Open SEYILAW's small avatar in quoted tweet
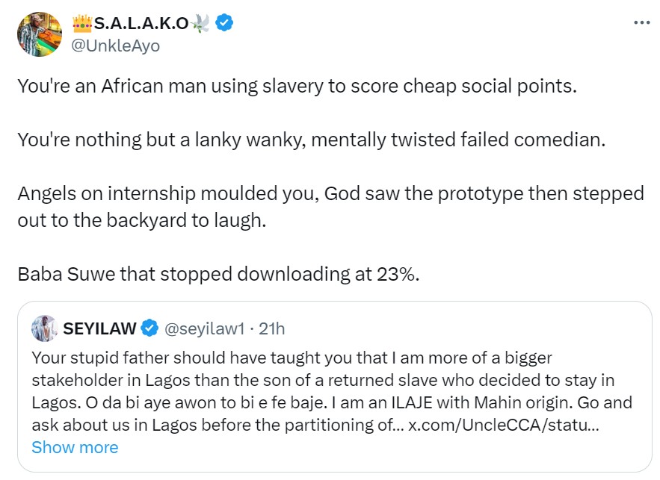 46,328
